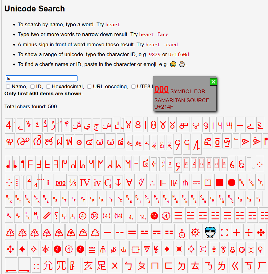Click the search input containing 'fo'
The height and width of the screenshot is (274, 268).
pos(42,78)
